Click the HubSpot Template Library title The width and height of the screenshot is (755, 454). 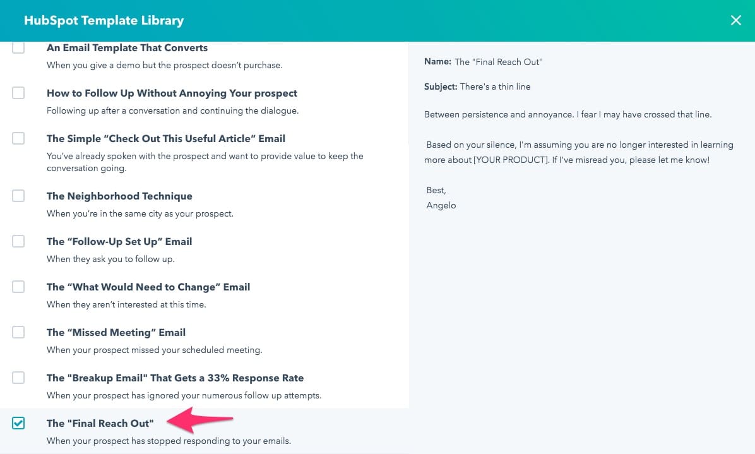coord(104,20)
